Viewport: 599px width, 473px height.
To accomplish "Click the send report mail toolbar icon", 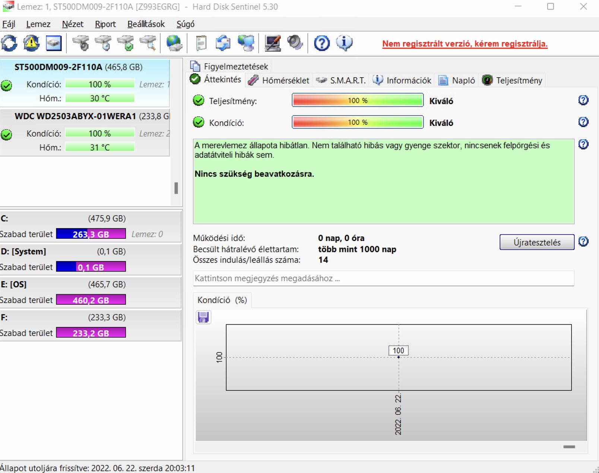I will 223,43.
